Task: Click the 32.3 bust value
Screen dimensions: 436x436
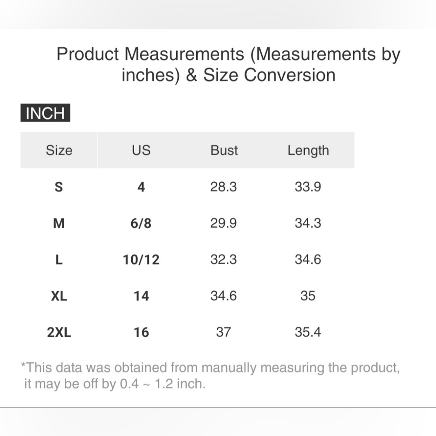Action: 223,260
